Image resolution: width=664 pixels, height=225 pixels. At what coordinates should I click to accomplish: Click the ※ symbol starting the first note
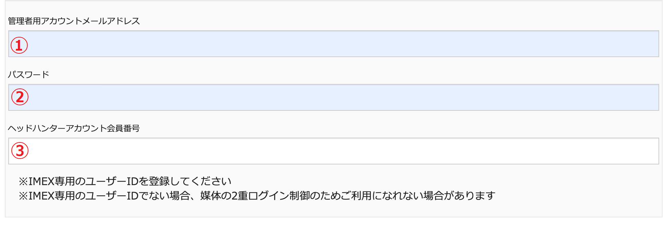tap(23, 181)
